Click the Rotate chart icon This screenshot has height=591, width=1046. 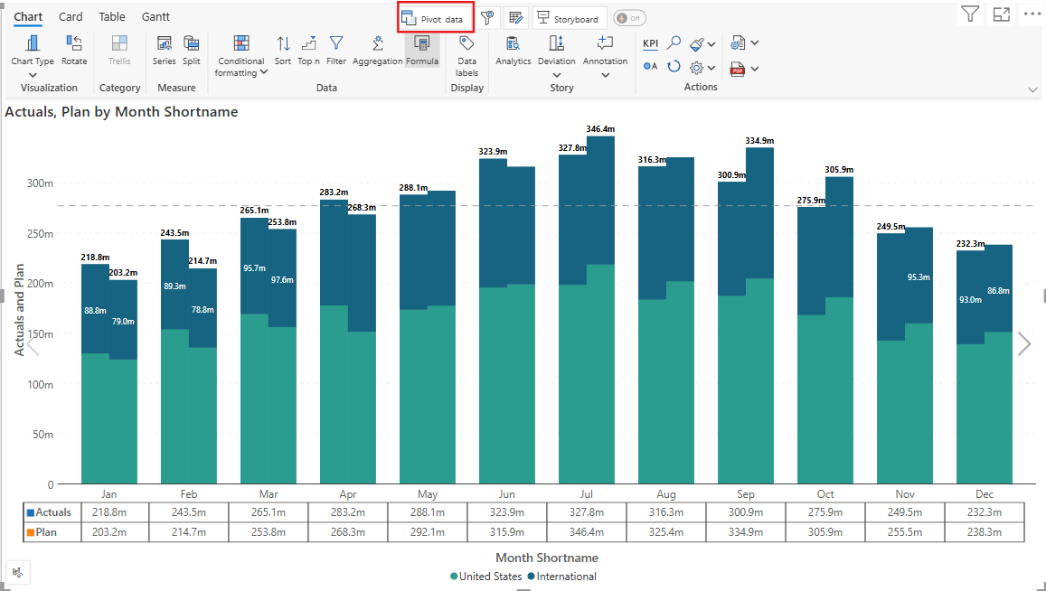[x=74, y=44]
